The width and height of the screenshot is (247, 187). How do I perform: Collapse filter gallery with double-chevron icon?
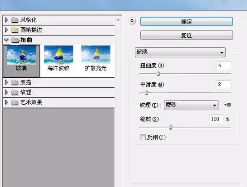click(132, 20)
